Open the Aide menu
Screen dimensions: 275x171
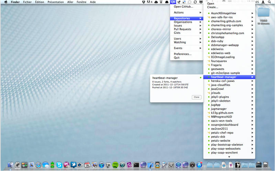[x=93, y=2]
